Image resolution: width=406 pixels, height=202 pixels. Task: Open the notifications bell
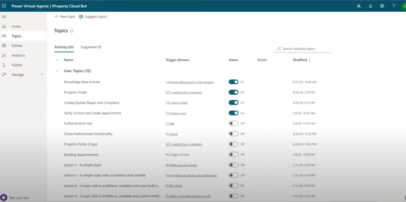click(371, 6)
